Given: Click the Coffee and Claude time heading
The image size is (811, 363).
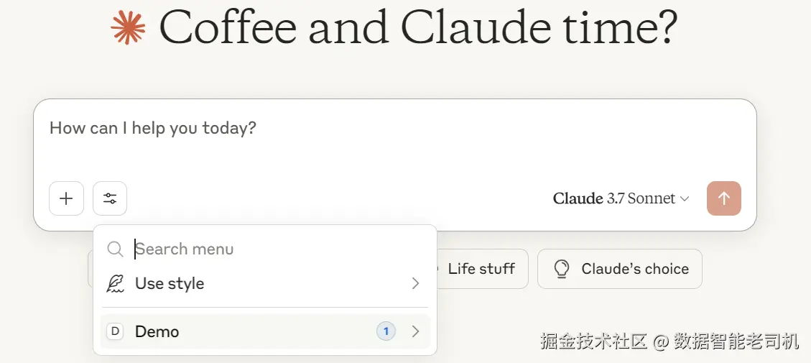Looking at the screenshot, I should (x=417, y=27).
